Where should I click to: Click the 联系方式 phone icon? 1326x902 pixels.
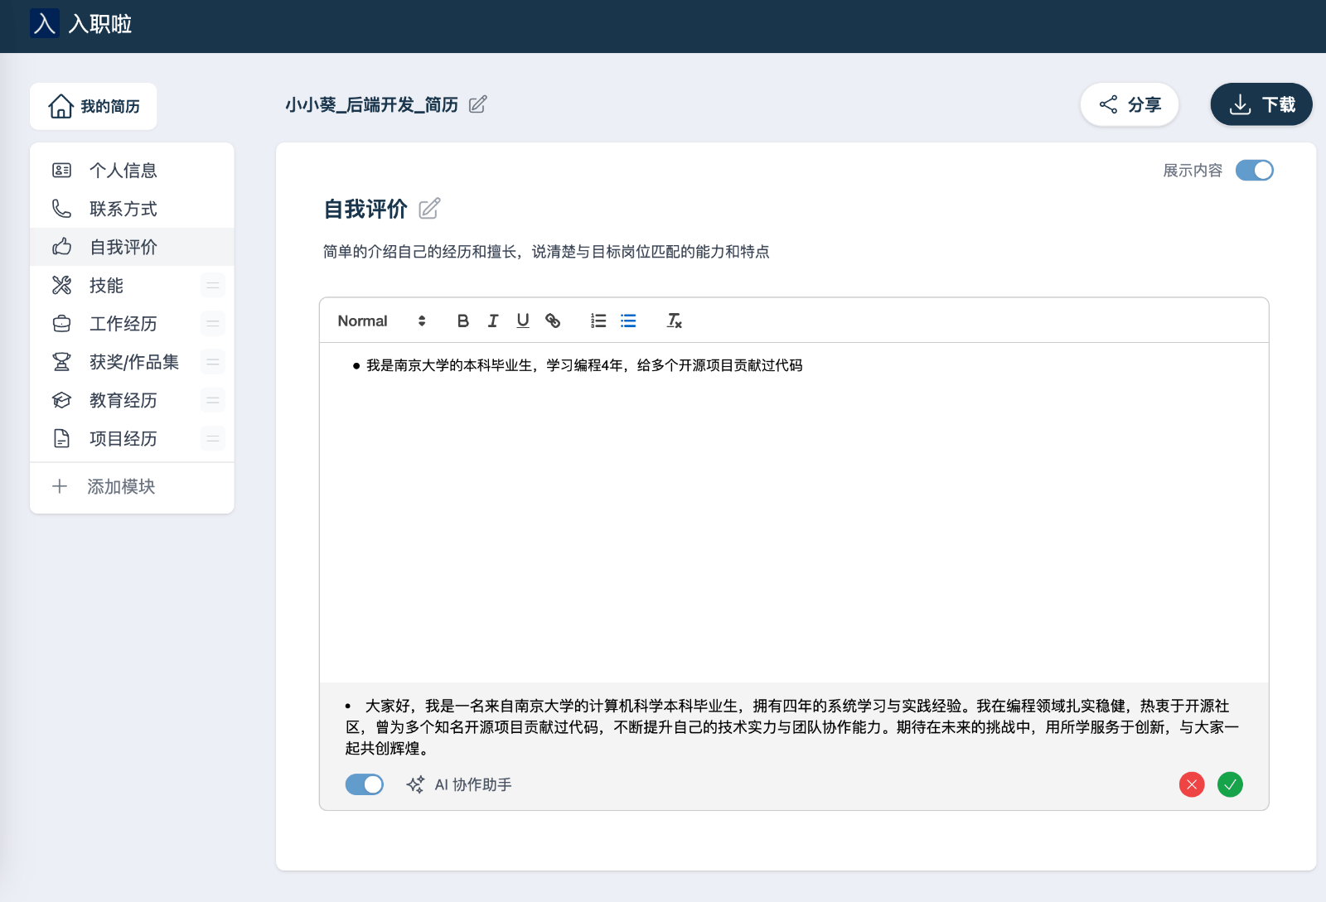tap(60, 209)
